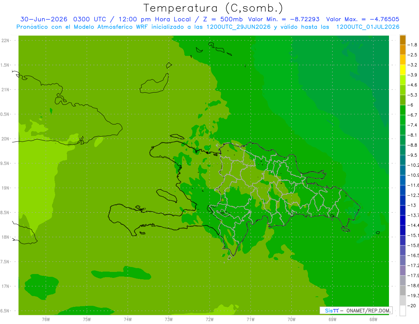Click the "1200UTC_01JUL2026" valid-until time

pyautogui.click(x=368, y=27)
